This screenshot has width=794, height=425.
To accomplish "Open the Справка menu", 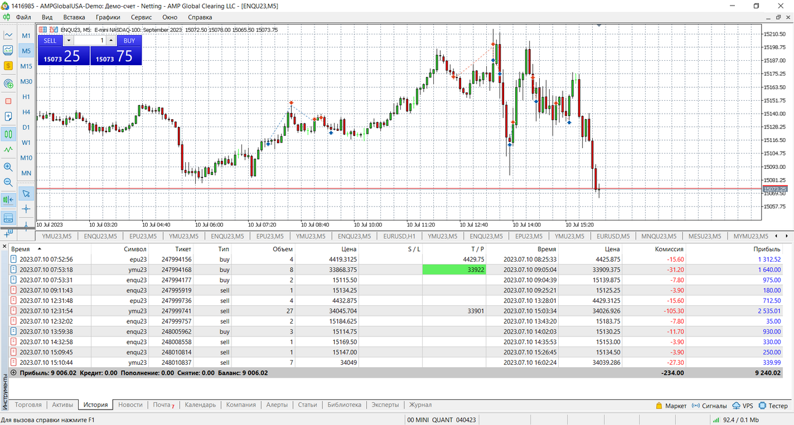I will (199, 17).
